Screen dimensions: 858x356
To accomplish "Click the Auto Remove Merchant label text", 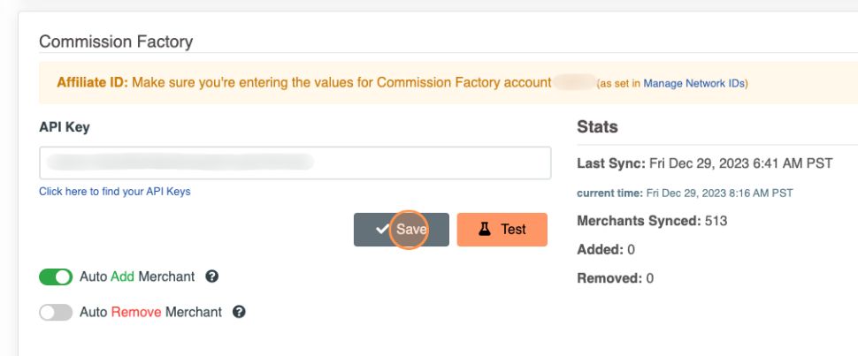I will click(150, 312).
